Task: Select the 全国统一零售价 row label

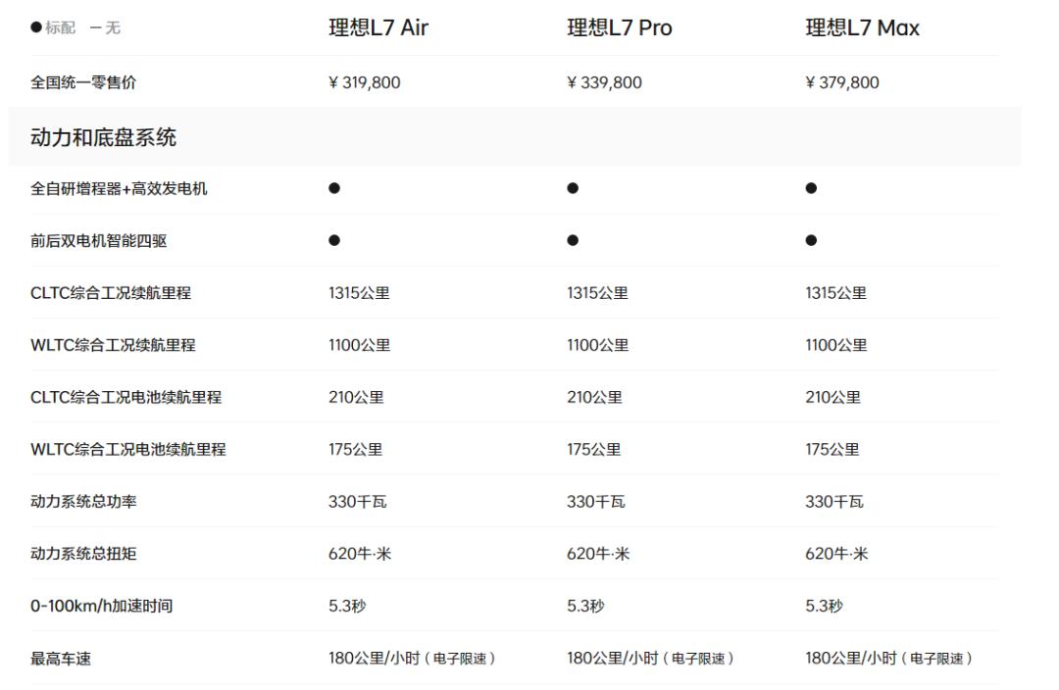Action: 83,82
